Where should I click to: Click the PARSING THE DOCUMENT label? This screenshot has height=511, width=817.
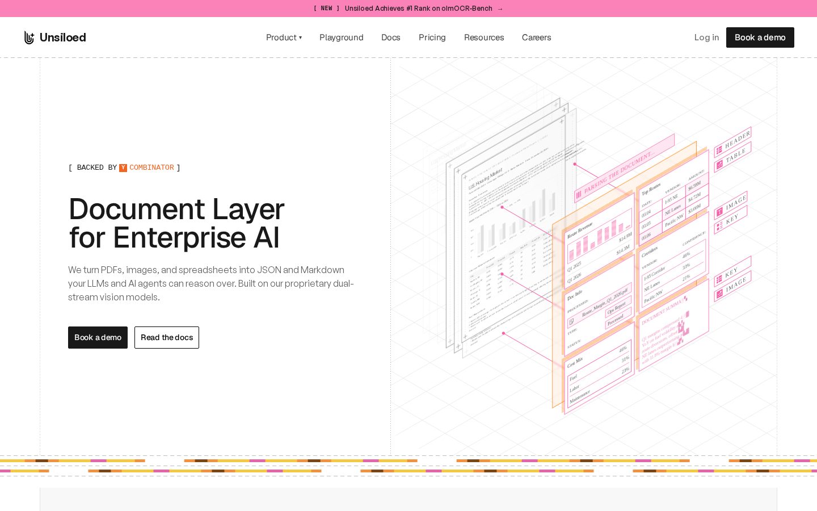click(624, 169)
